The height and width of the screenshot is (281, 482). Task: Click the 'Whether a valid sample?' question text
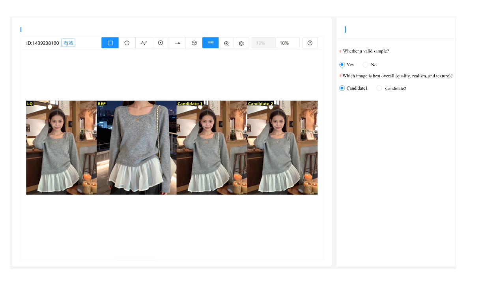tap(366, 51)
